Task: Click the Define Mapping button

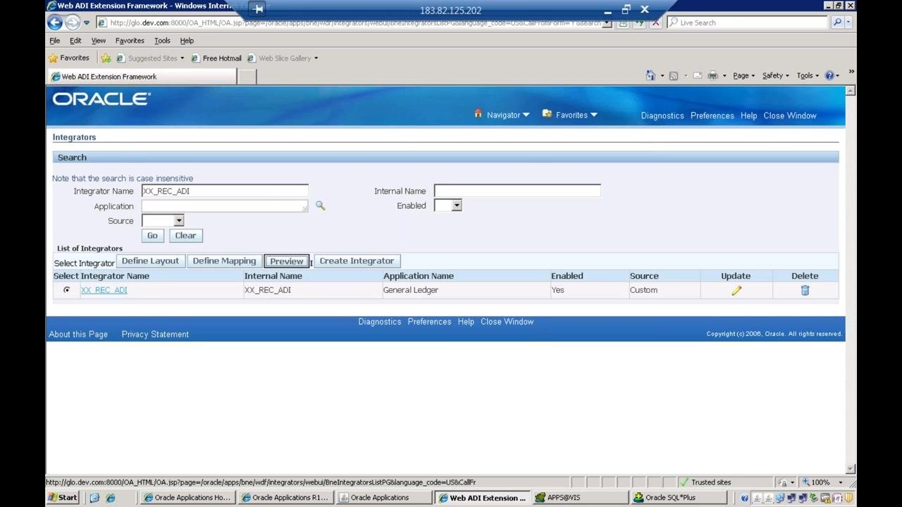Action: [x=224, y=261]
